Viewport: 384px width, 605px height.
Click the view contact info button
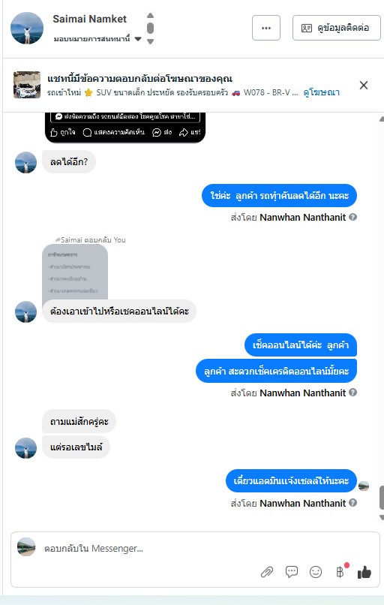pyautogui.click(x=337, y=28)
